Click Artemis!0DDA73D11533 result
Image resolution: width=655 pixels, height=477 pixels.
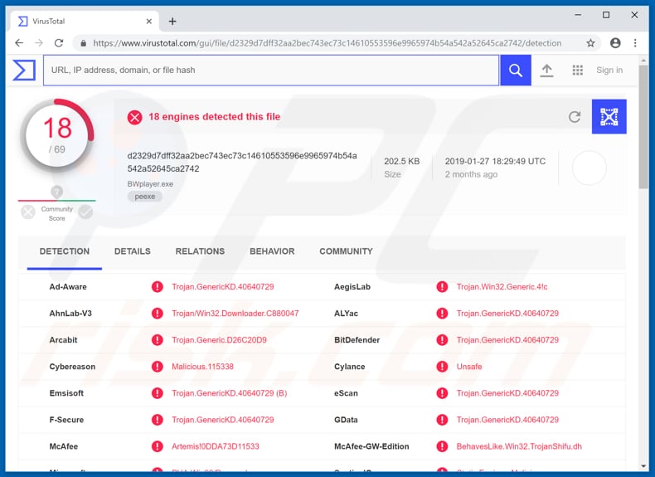[x=215, y=446]
